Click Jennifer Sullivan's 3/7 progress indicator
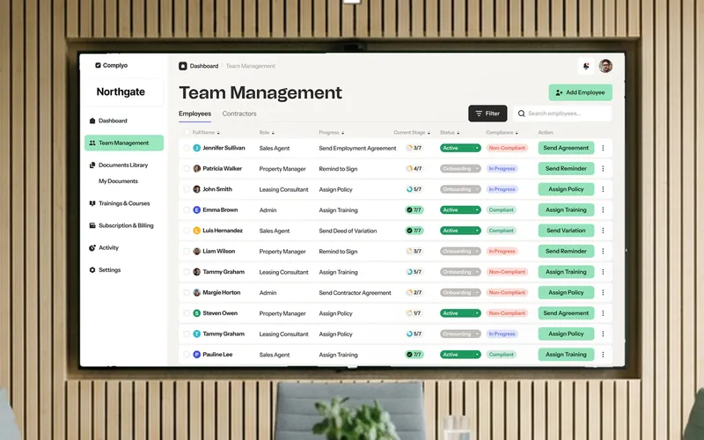 (414, 148)
